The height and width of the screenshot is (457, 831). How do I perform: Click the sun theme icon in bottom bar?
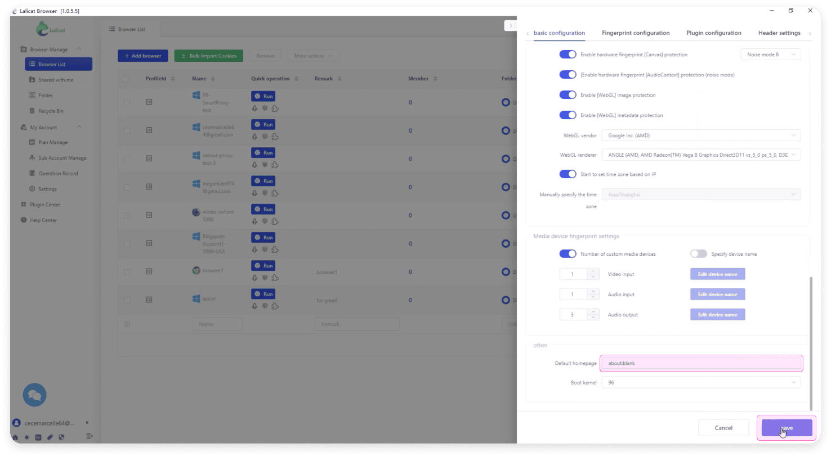[26, 437]
